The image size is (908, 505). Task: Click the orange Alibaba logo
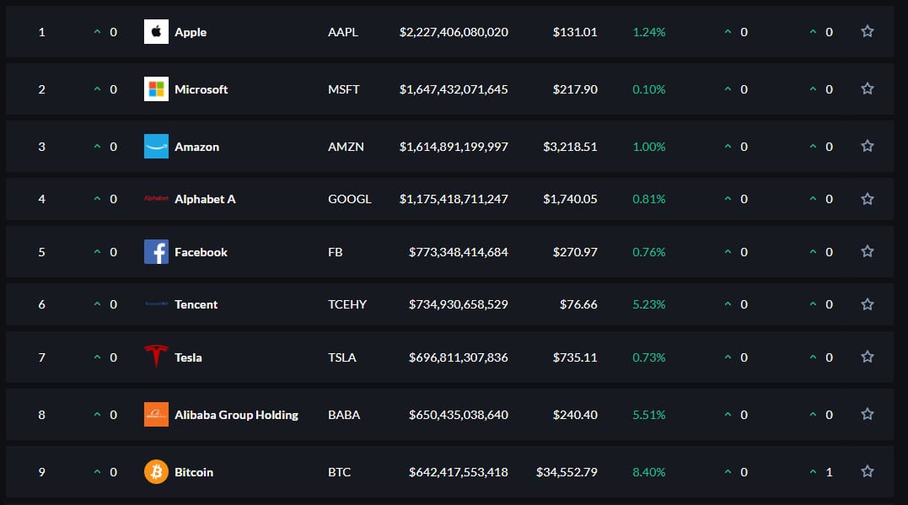156,415
